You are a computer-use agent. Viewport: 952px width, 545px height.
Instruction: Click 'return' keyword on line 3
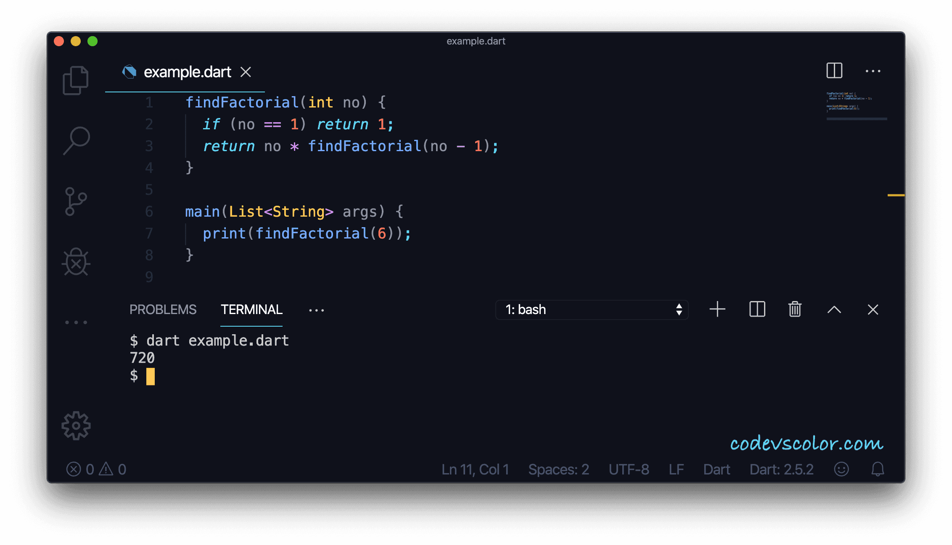(229, 146)
